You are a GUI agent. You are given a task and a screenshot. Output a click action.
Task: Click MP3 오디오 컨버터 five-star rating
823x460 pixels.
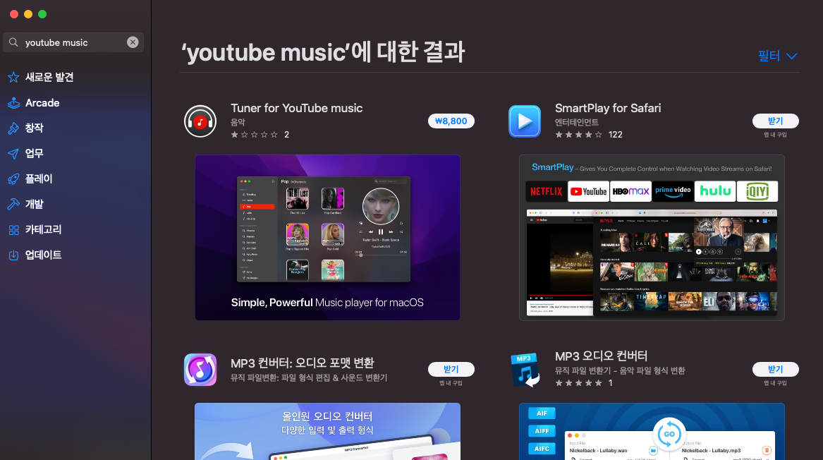(578, 383)
